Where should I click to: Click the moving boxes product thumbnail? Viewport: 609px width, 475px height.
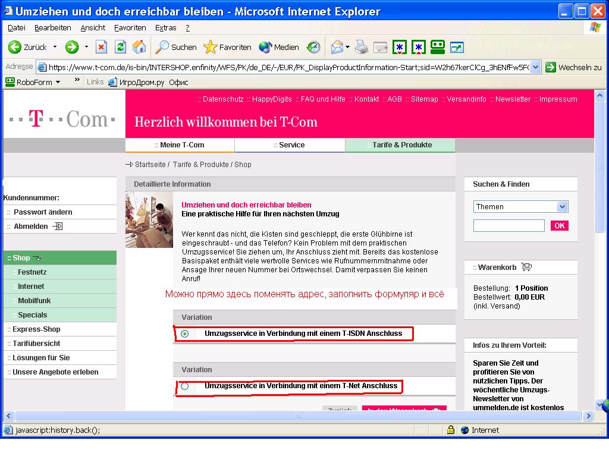[149, 219]
